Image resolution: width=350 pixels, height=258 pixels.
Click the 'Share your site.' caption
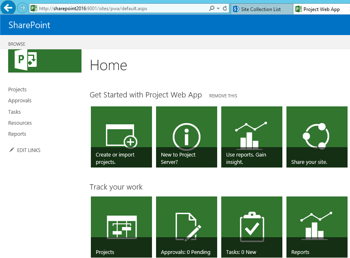point(309,162)
